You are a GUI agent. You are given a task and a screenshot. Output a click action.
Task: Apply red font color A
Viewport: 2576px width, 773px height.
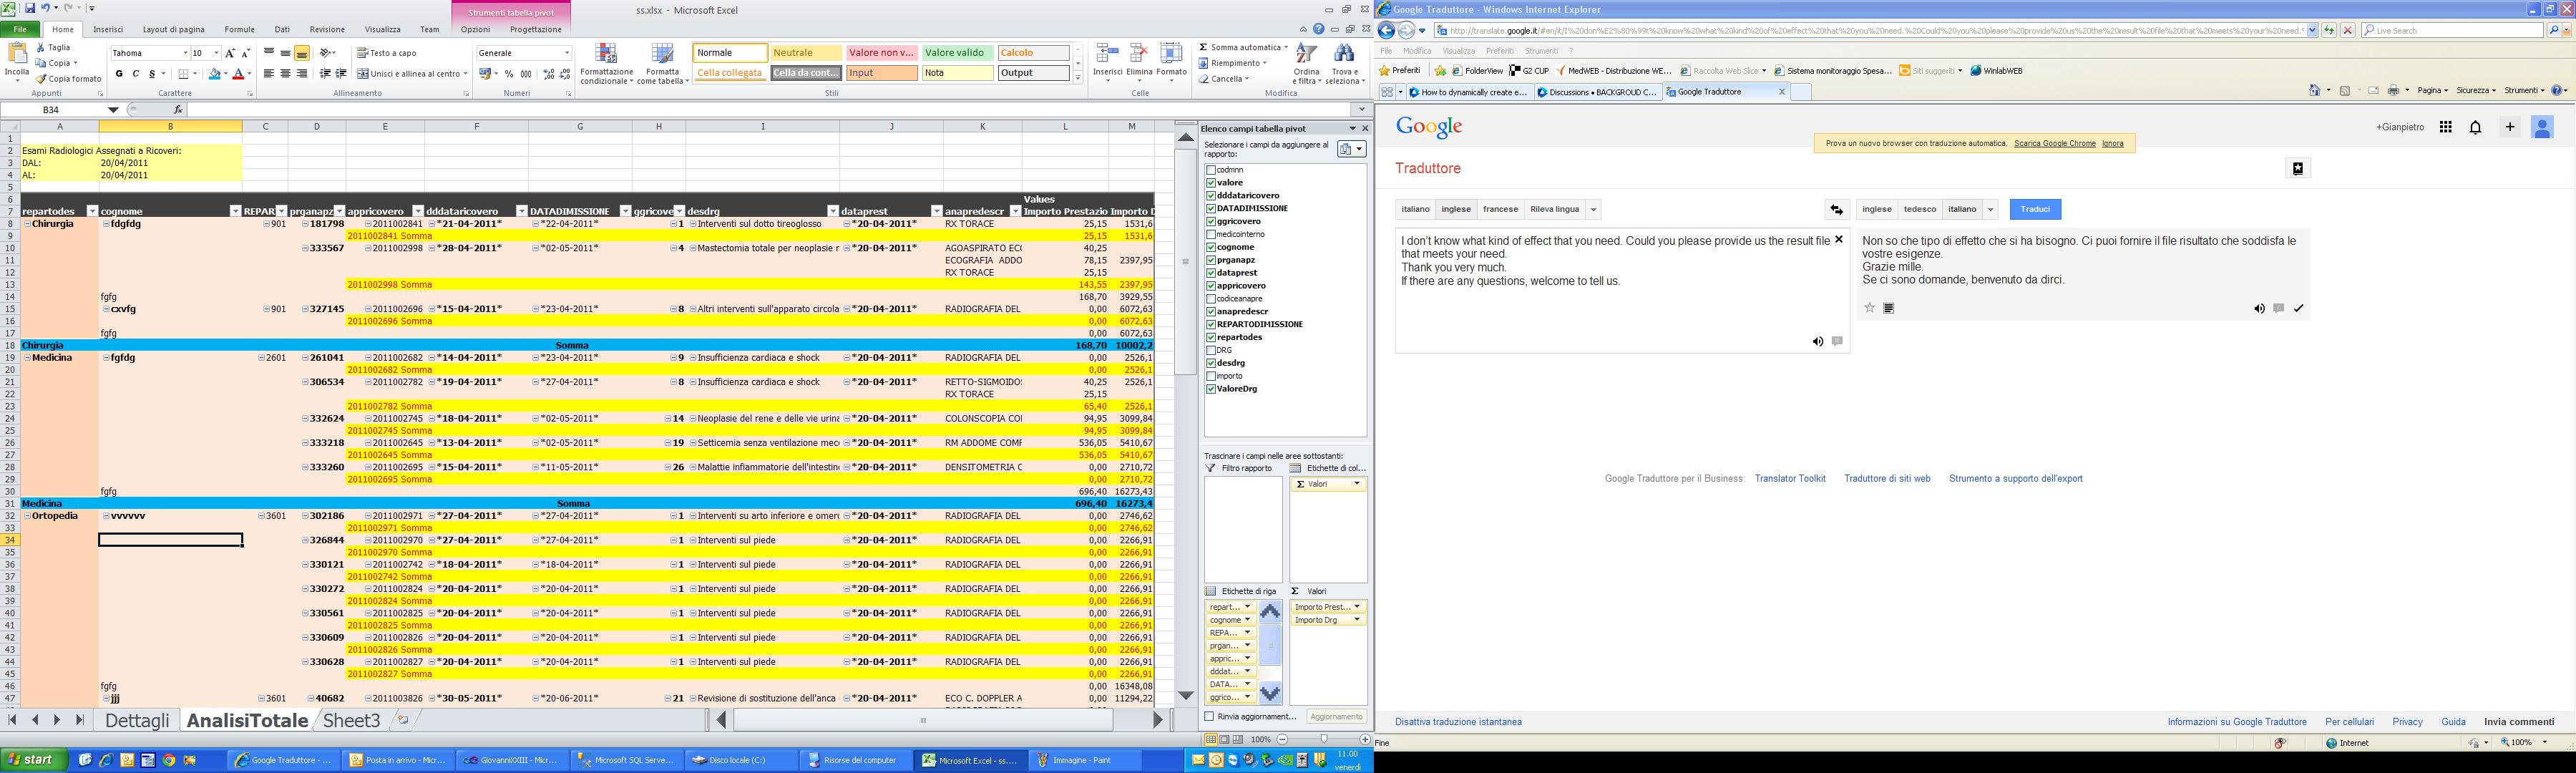tap(238, 74)
